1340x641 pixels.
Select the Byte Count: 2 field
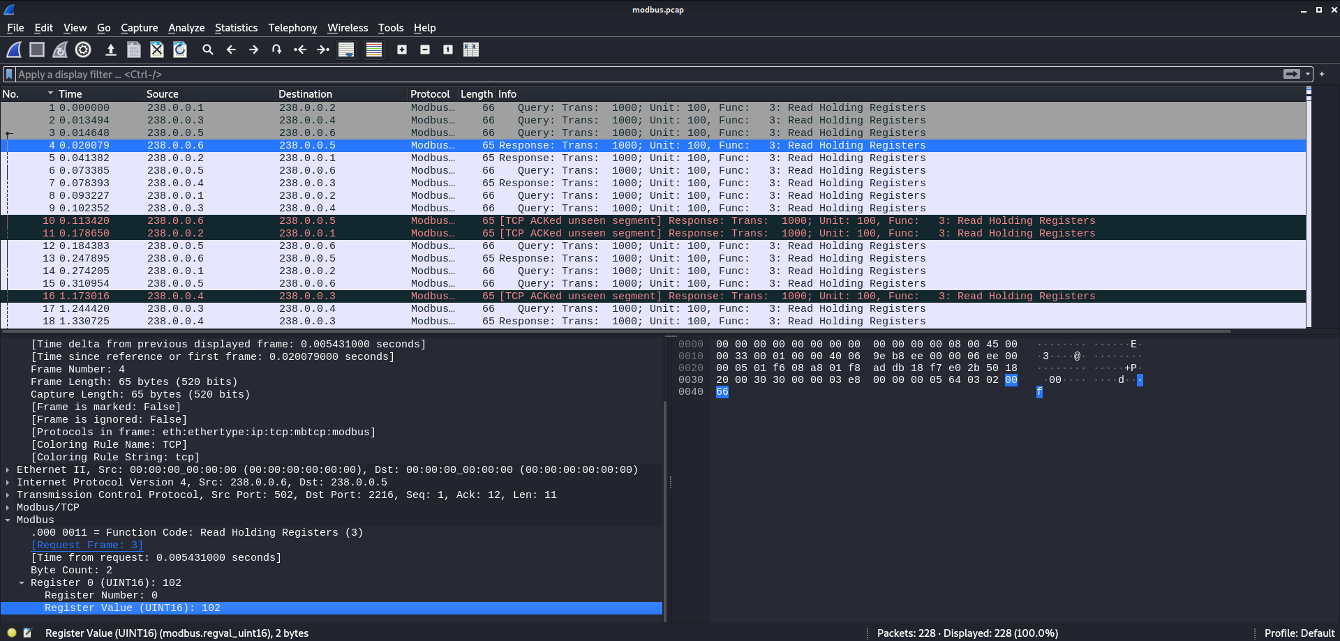coord(71,571)
